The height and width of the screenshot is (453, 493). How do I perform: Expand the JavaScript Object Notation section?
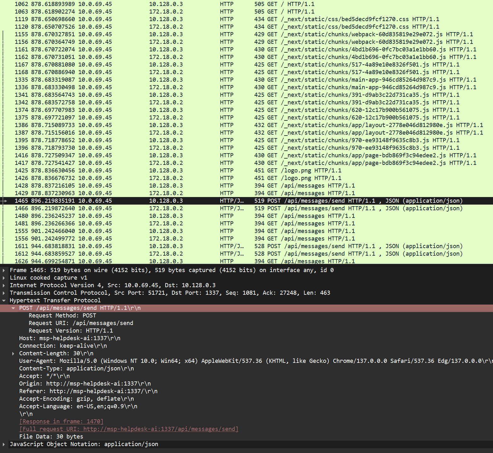pyautogui.click(x=3, y=444)
